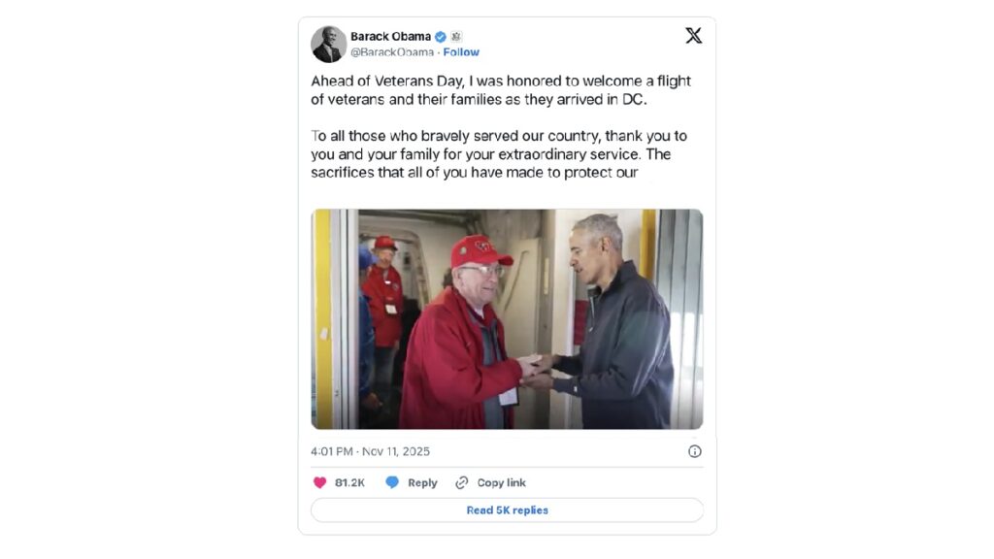Click the @BarackObama handle
The width and height of the screenshot is (994, 559).
pyautogui.click(x=392, y=52)
